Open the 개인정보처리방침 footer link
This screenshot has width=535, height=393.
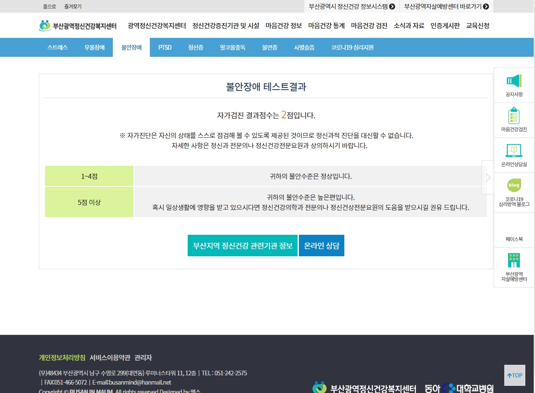point(62,358)
